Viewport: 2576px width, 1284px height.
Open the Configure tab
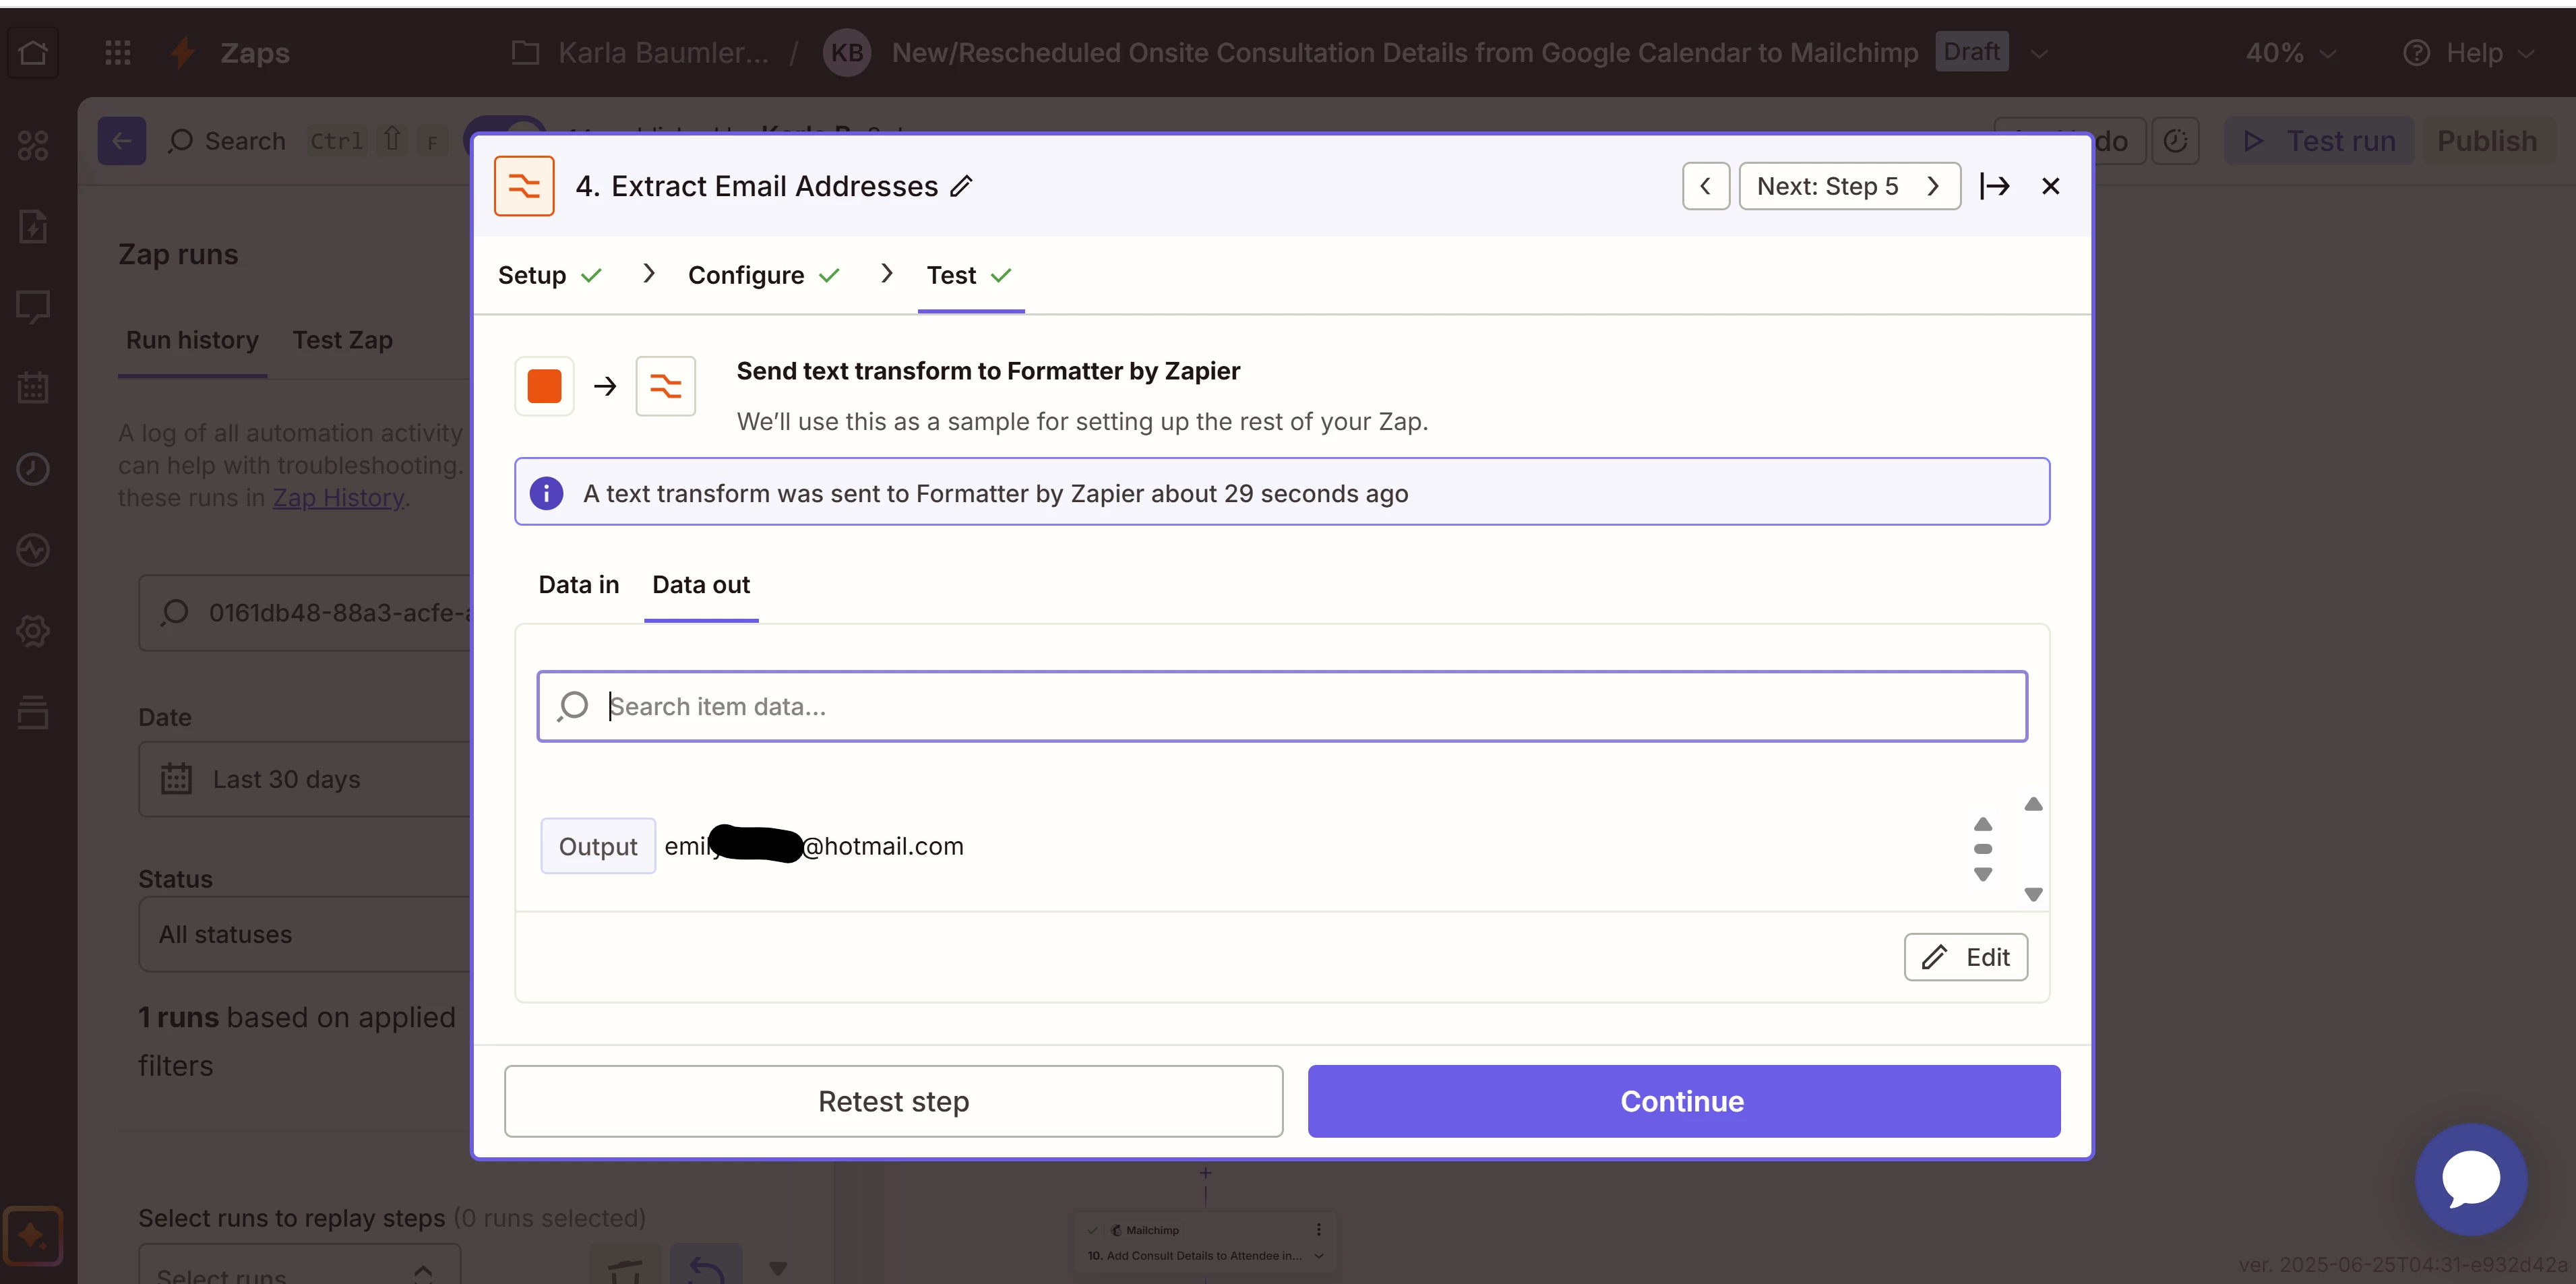[746, 275]
